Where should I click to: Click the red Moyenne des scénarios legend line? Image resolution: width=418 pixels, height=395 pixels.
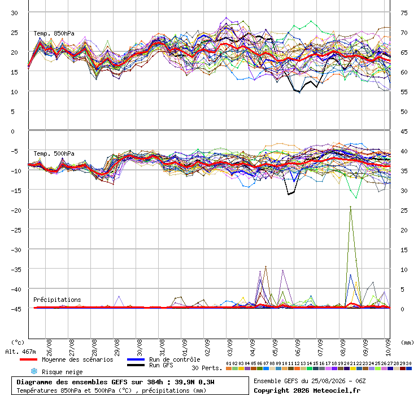pyautogui.click(x=28, y=359)
